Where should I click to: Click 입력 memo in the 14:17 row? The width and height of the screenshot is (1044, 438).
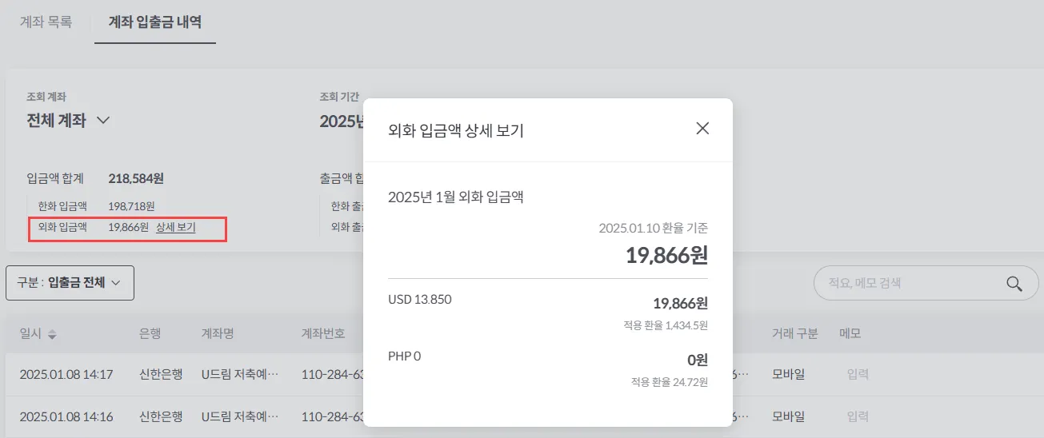click(858, 374)
